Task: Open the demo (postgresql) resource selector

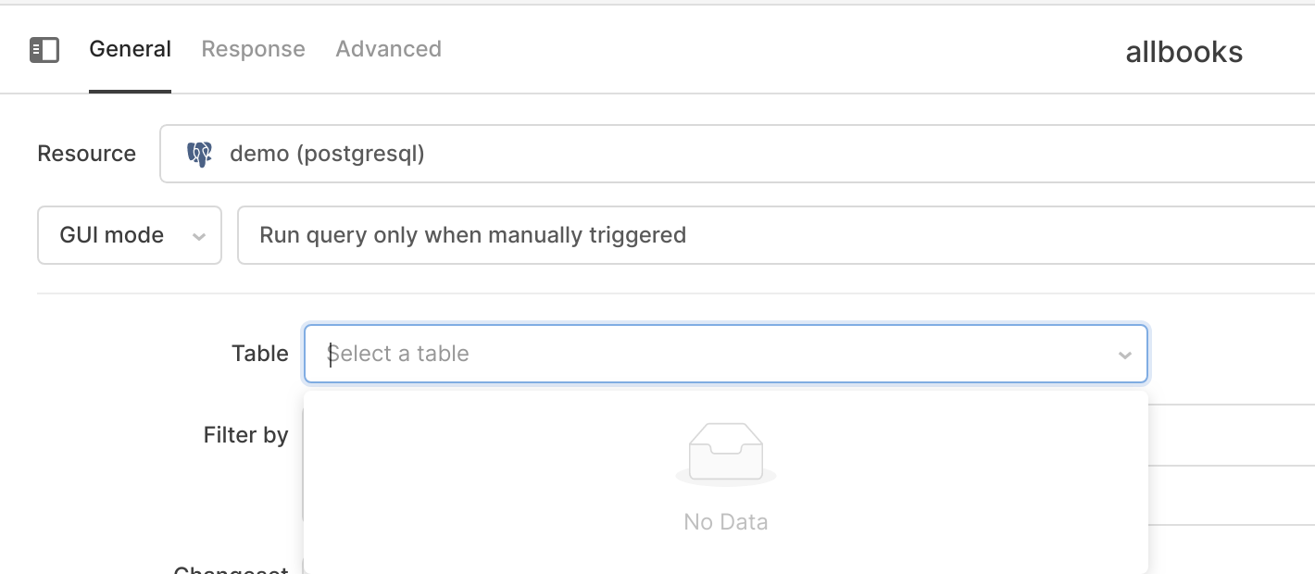Action: click(737, 154)
